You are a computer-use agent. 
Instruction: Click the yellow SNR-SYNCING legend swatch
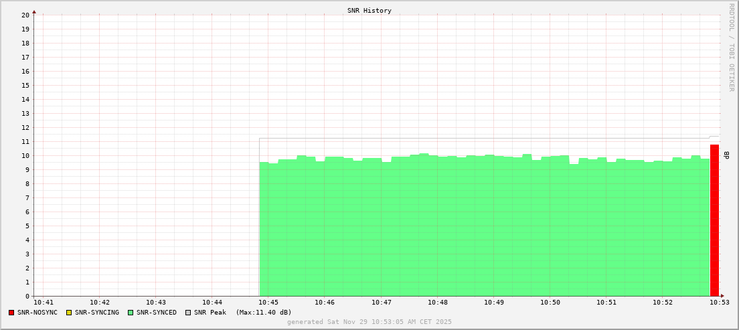point(69,313)
